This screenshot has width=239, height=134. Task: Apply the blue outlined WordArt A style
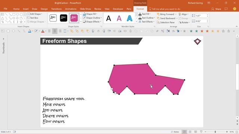[130, 18]
